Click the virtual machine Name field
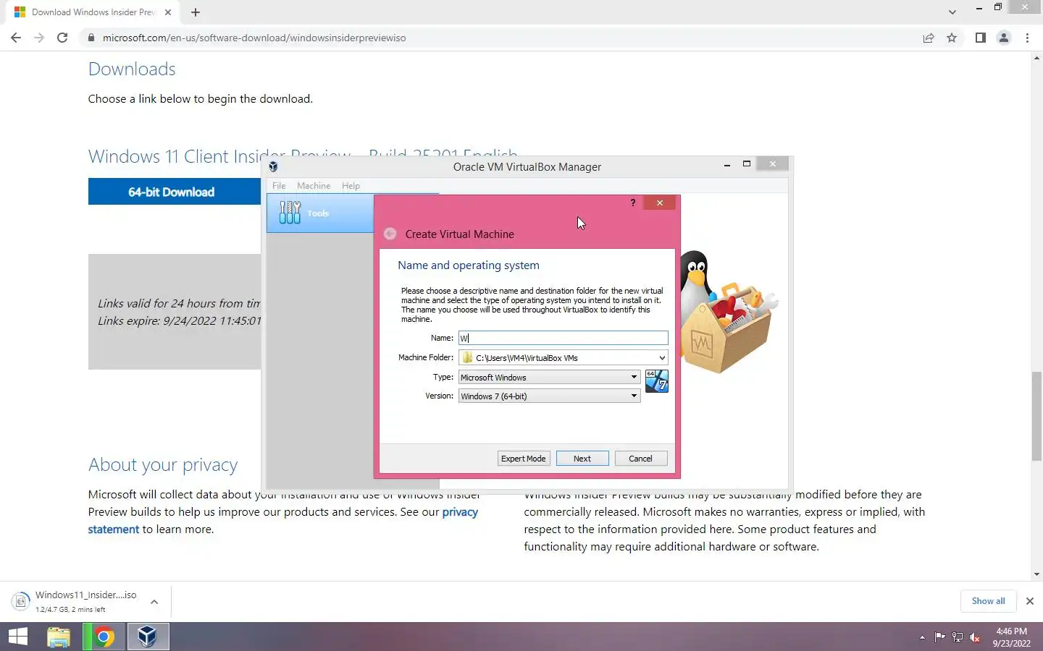 point(563,338)
